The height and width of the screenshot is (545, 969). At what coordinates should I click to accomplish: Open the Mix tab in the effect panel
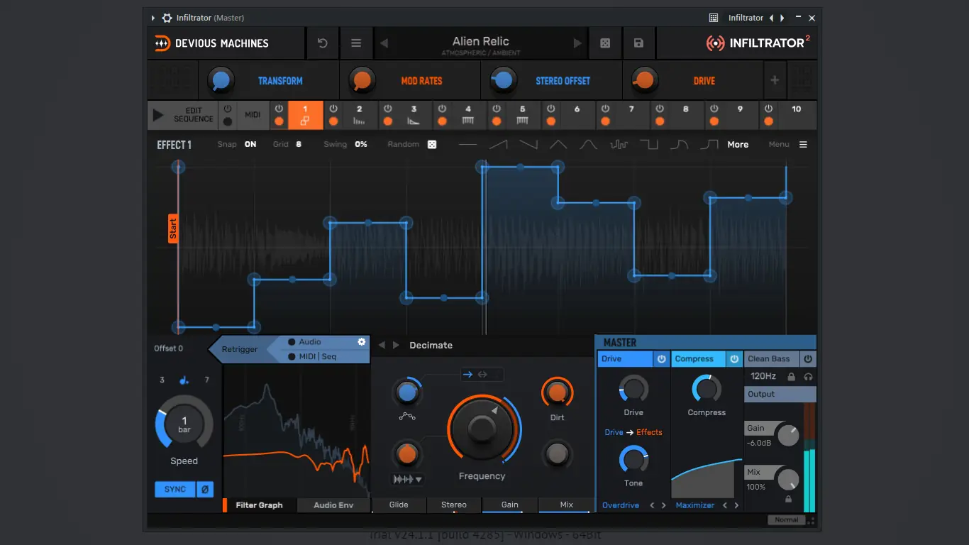click(x=566, y=505)
